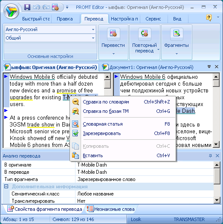Open the Сервис ribbon tab
Image resolution: width=223 pixels, height=224 pixels.
coord(153,19)
